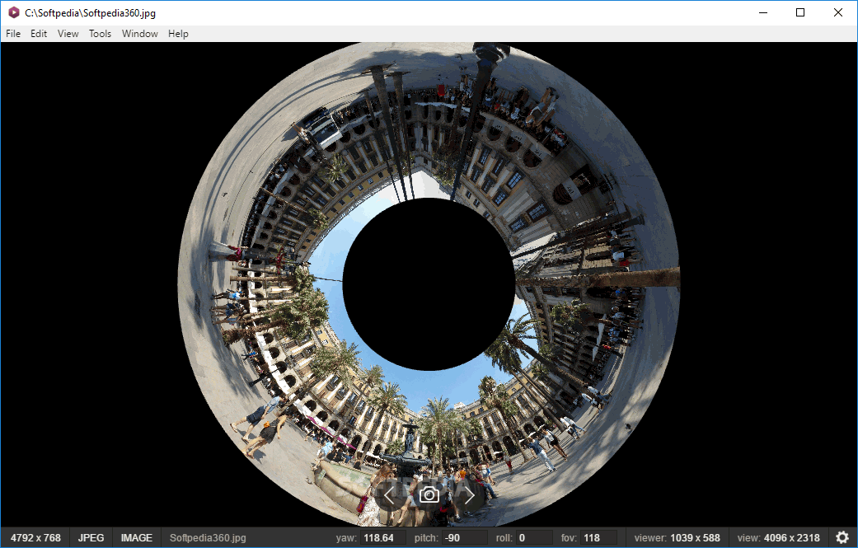Open the View menu
Image resolution: width=858 pixels, height=548 pixels.
pyautogui.click(x=68, y=34)
